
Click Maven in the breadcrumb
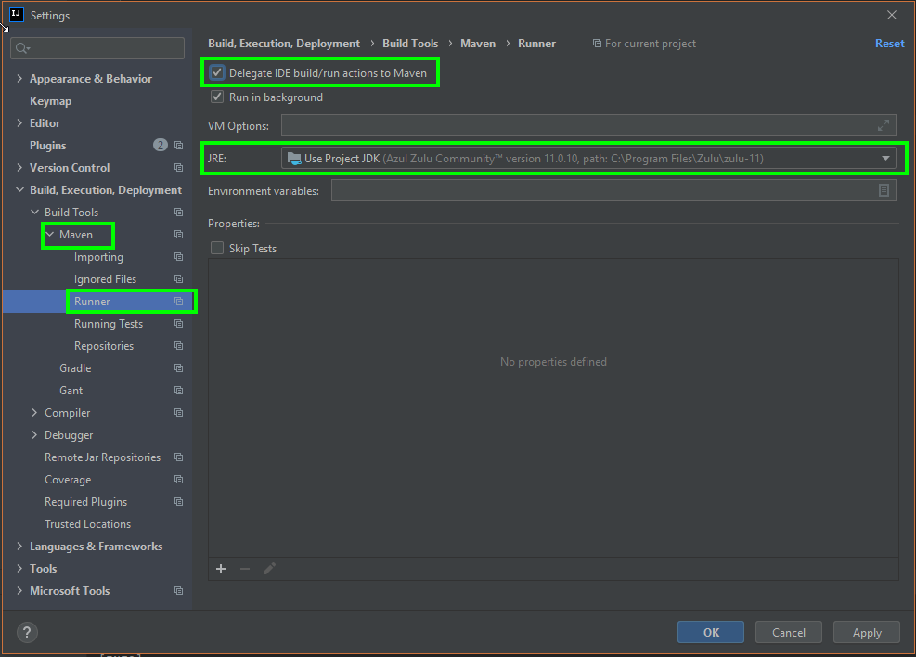point(478,44)
